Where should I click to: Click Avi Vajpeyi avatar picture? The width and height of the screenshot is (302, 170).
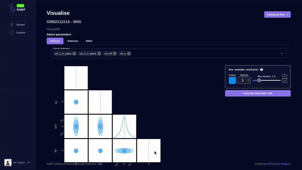point(8,162)
